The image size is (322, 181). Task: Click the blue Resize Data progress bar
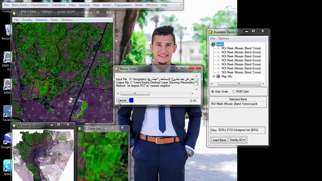tap(131, 101)
